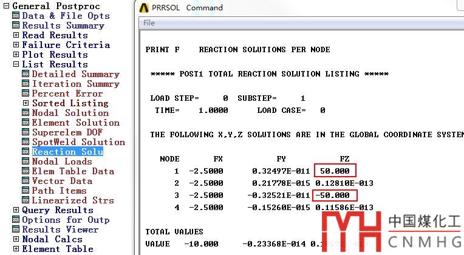Select Linearized Strs in the tree

click(x=72, y=200)
